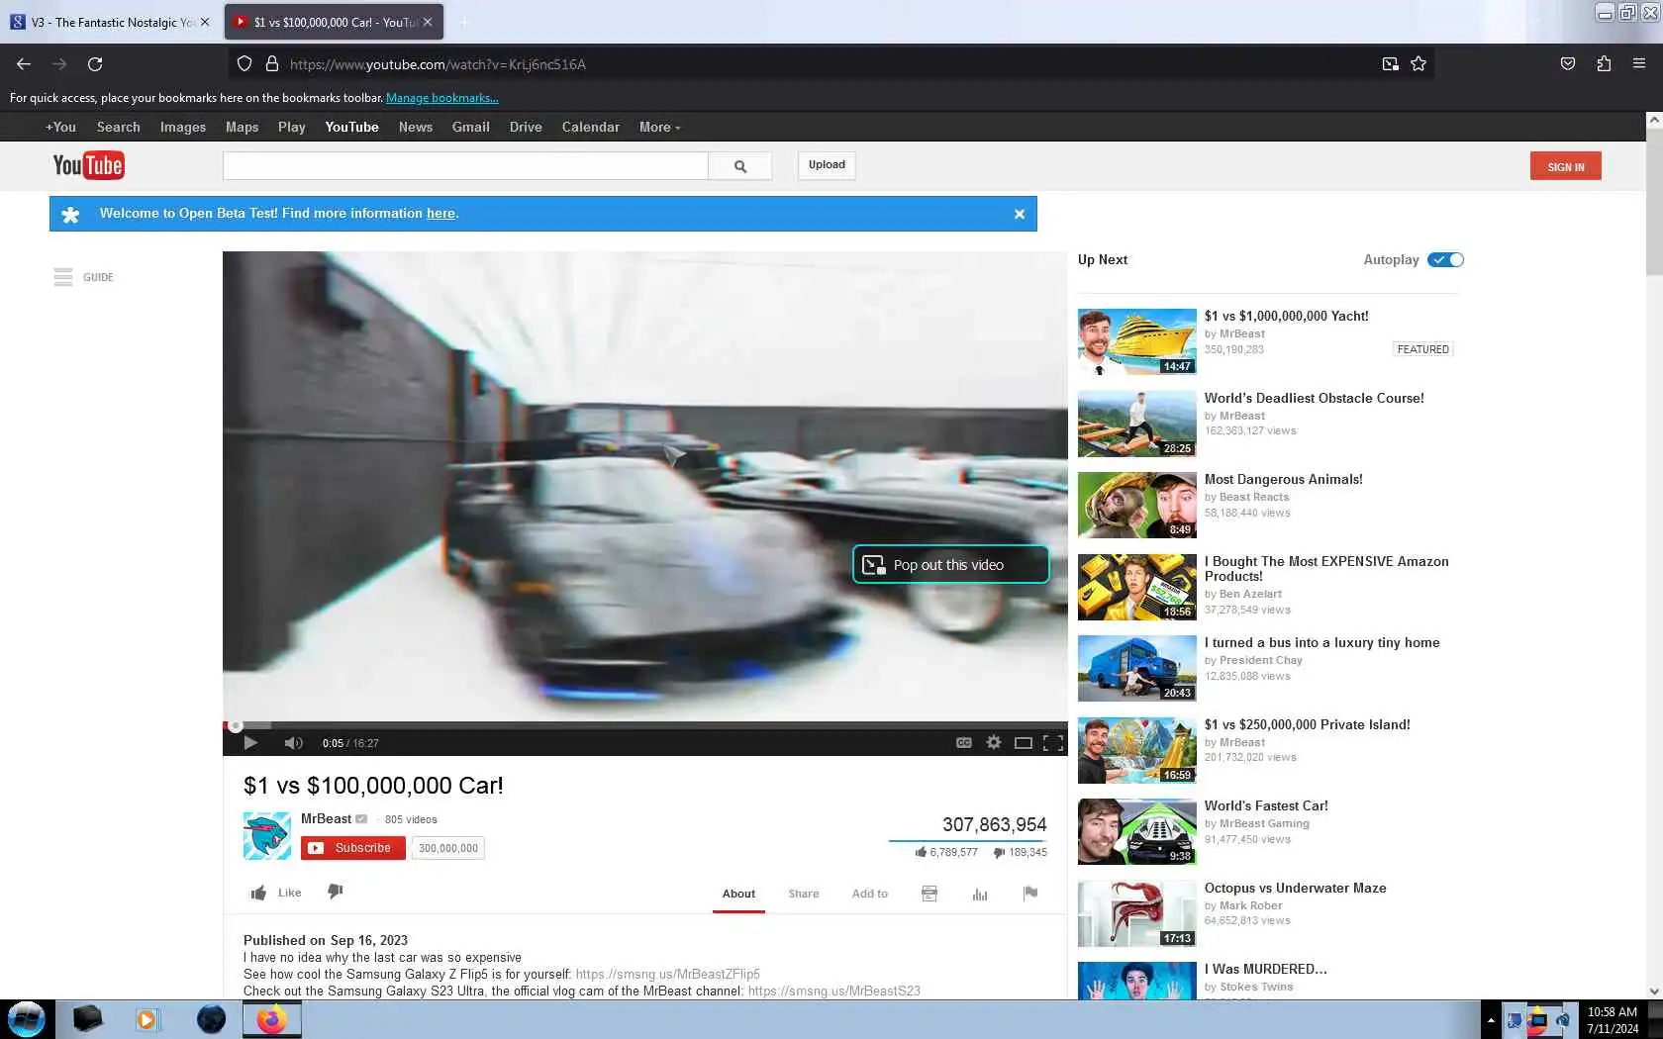
Task: Toggle the Autoplay switch
Action: click(x=1445, y=259)
